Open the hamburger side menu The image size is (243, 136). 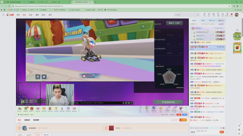pyautogui.click(x=3, y=15)
